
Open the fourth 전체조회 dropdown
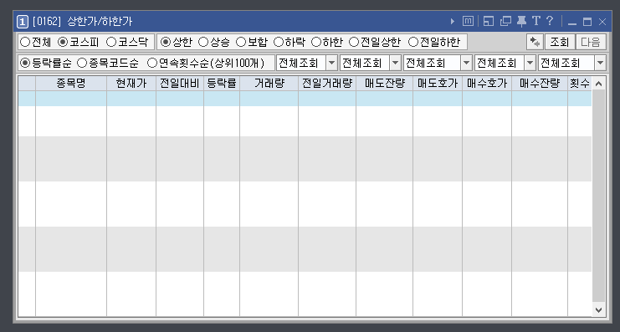pyautogui.click(x=530, y=63)
